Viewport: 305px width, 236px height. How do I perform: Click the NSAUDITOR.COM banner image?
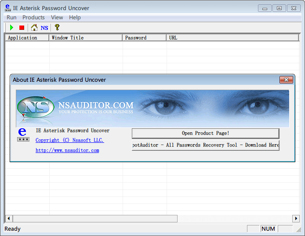click(x=152, y=109)
